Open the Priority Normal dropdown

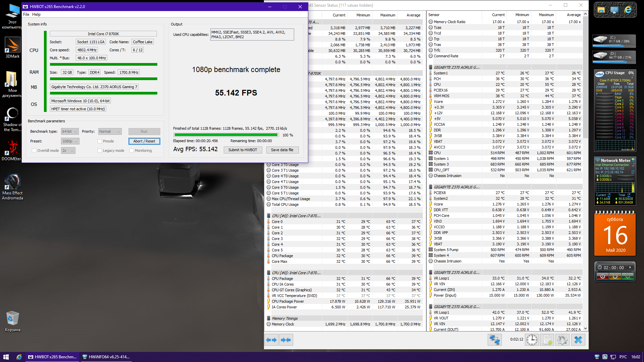pyautogui.click(x=110, y=132)
